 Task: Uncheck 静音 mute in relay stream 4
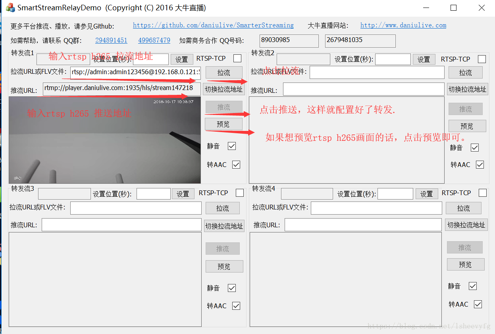[473, 286]
